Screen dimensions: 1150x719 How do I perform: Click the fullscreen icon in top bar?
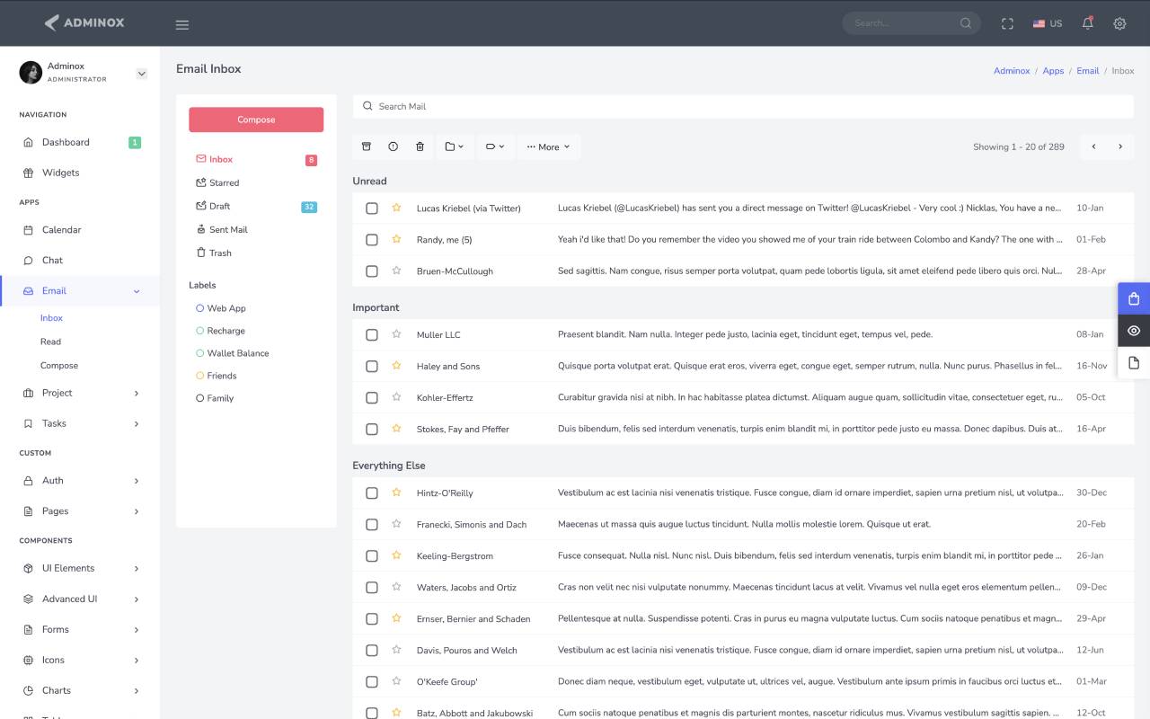tap(1007, 23)
